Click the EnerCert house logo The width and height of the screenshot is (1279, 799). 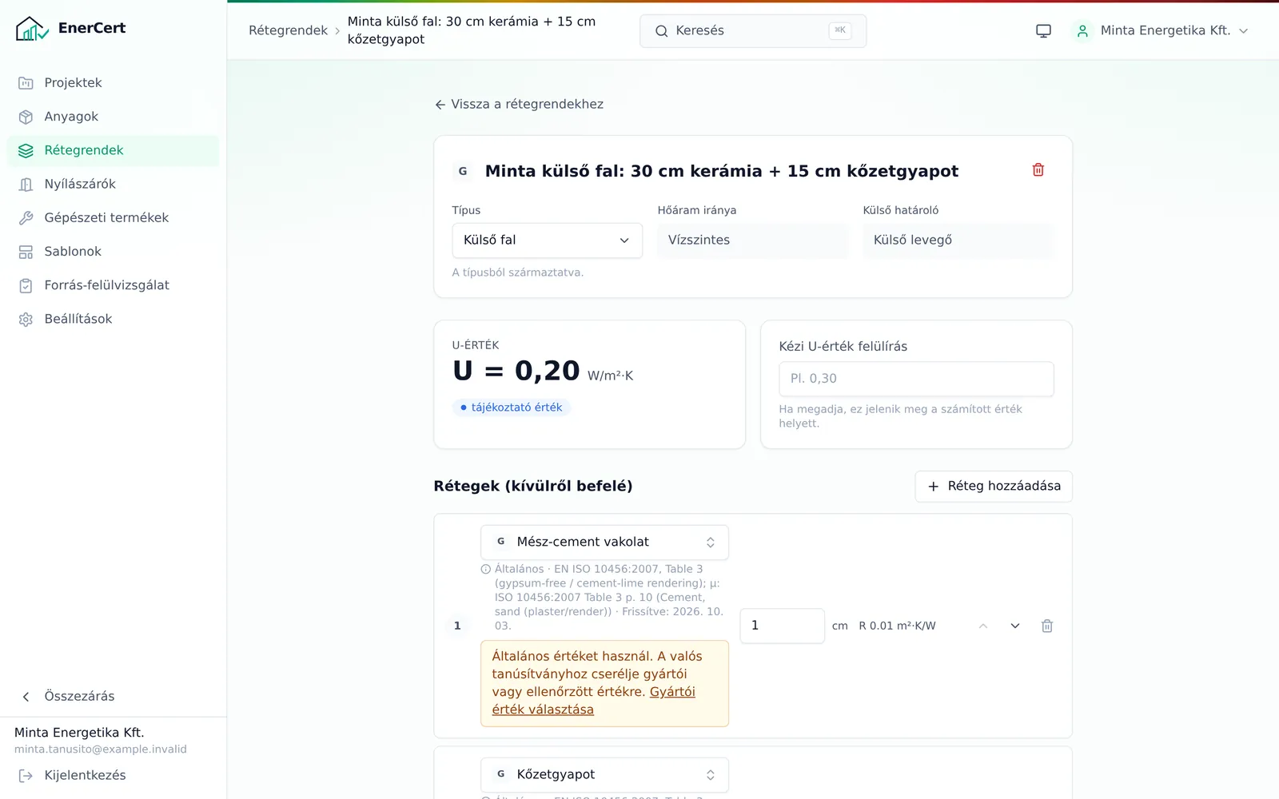[x=32, y=29]
